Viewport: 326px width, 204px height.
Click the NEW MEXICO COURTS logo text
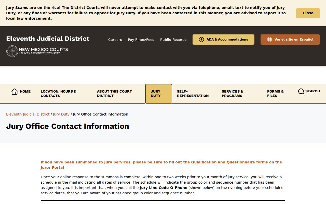(x=43, y=49)
